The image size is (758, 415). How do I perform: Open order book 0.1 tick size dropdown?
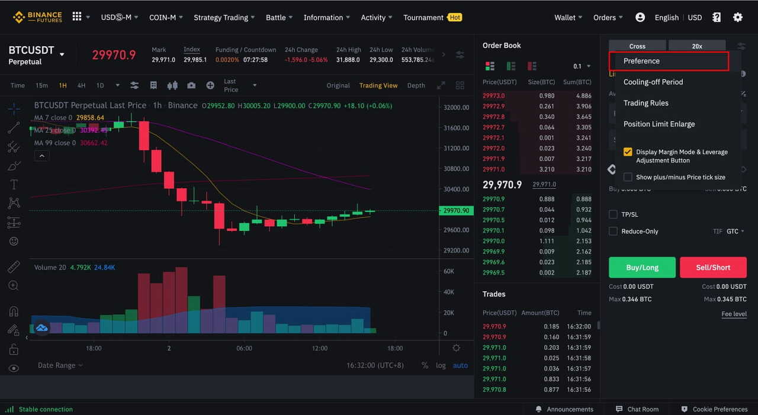(582, 66)
